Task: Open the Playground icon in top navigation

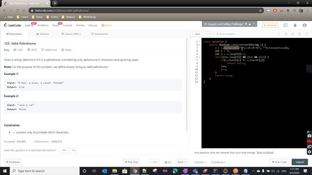Action: [x=286, y=25]
